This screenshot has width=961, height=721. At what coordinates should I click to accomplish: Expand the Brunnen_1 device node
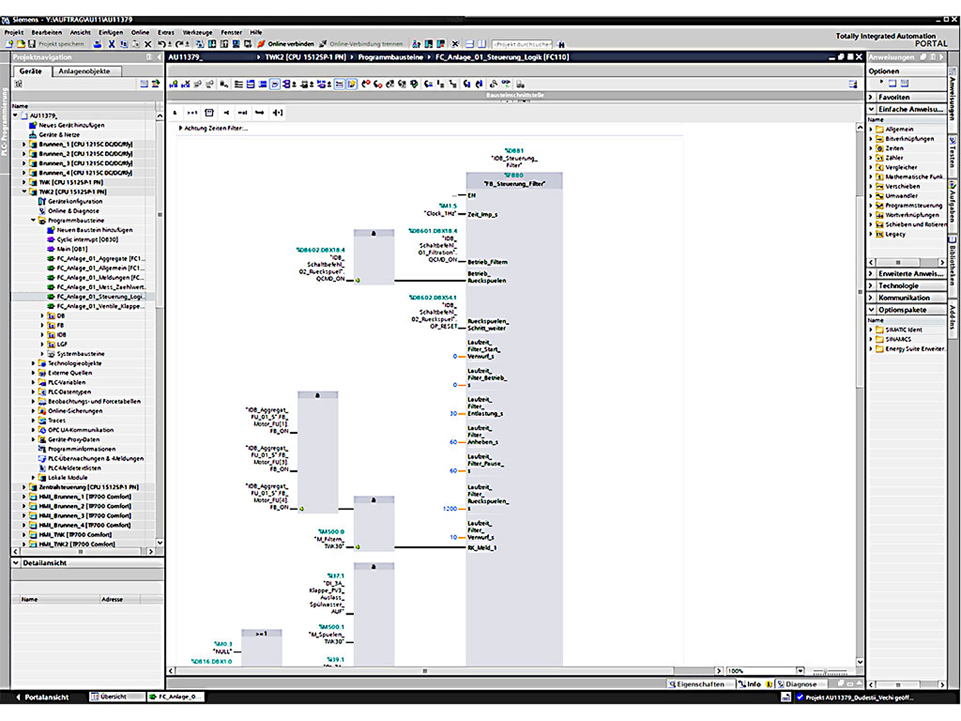pyautogui.click(x=24, y=144)
